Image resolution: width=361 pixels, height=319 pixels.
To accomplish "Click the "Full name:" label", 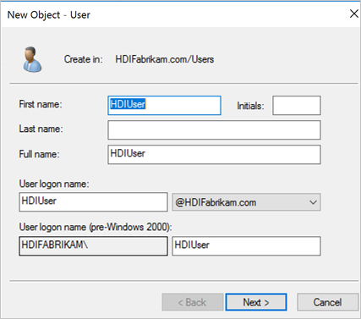I will click(x=39, y=154).
